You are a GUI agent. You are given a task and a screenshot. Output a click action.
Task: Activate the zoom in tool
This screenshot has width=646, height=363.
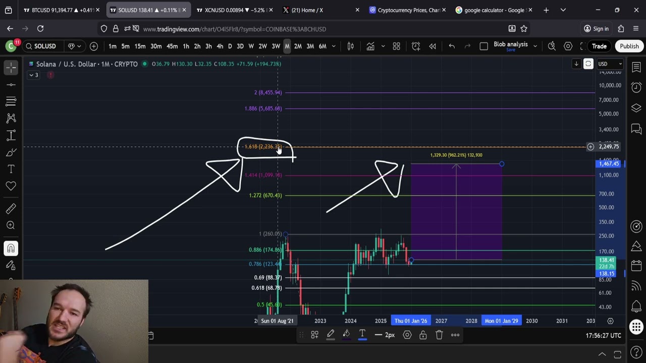coord(11,225)
